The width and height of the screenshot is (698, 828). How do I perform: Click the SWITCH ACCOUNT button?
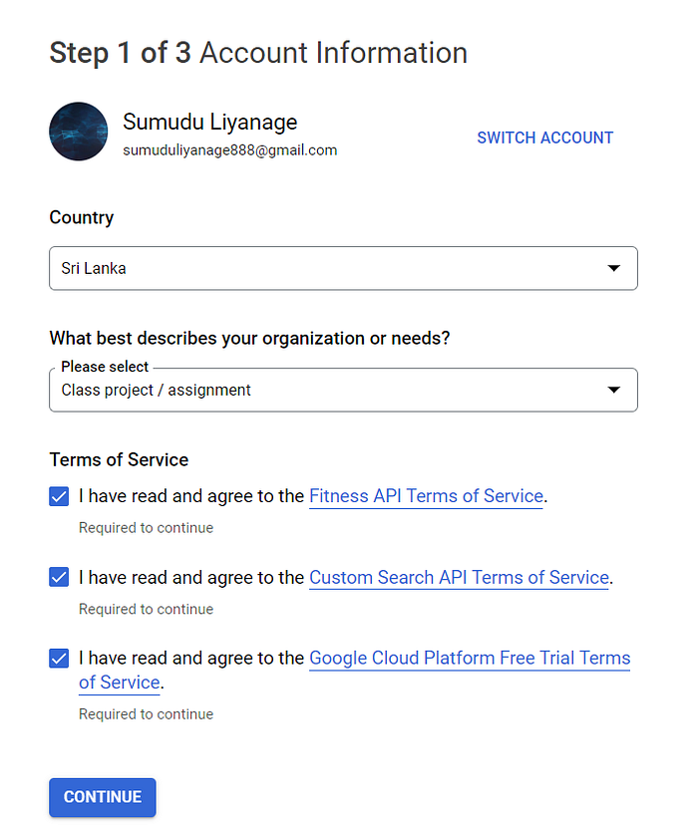point(544,138)
